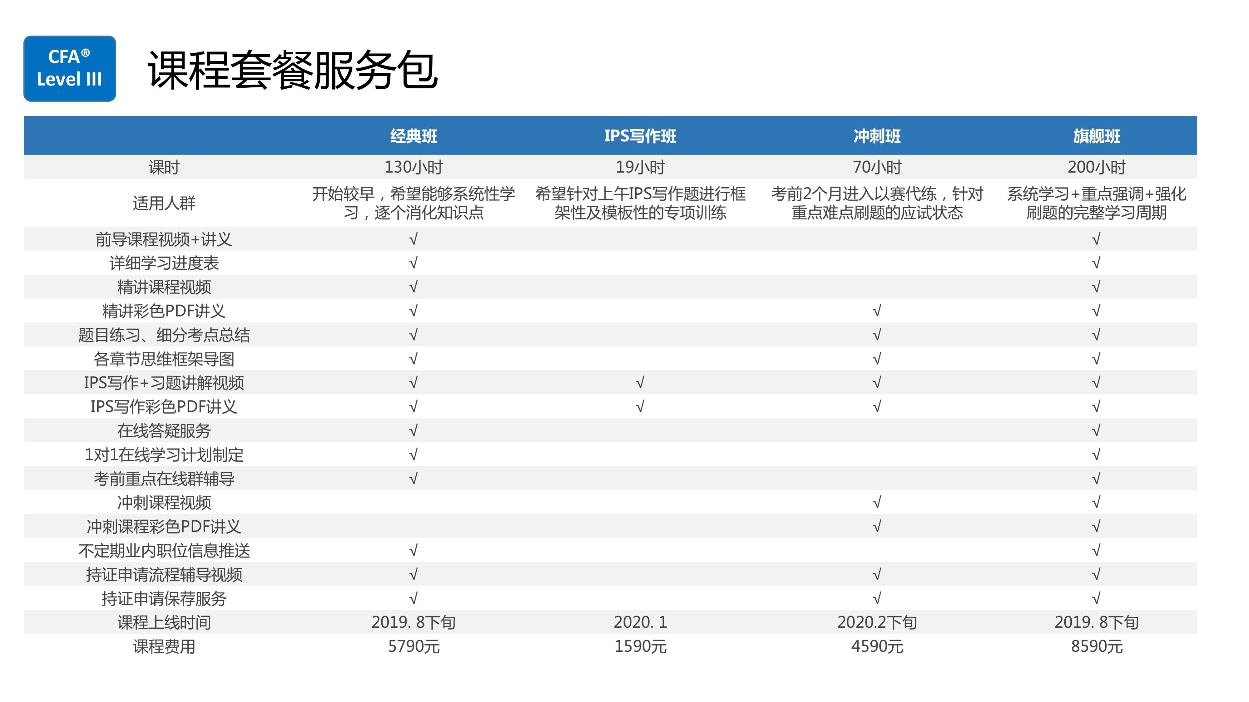Click 考前2个月进入以赛代练 description
Screen dimensions: 1249x702
[x=877, y=203]
